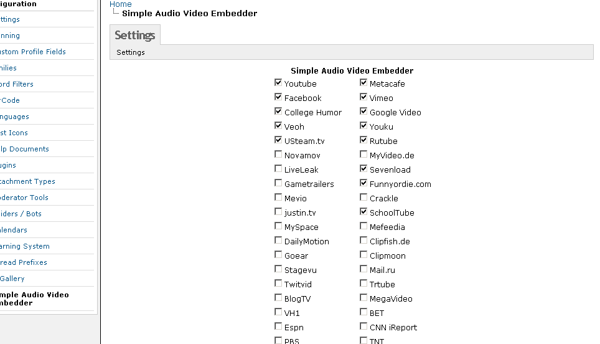Check the justin.tv checkbox
This screenshot has height=344, width=600.
click(x=278, y=212)
